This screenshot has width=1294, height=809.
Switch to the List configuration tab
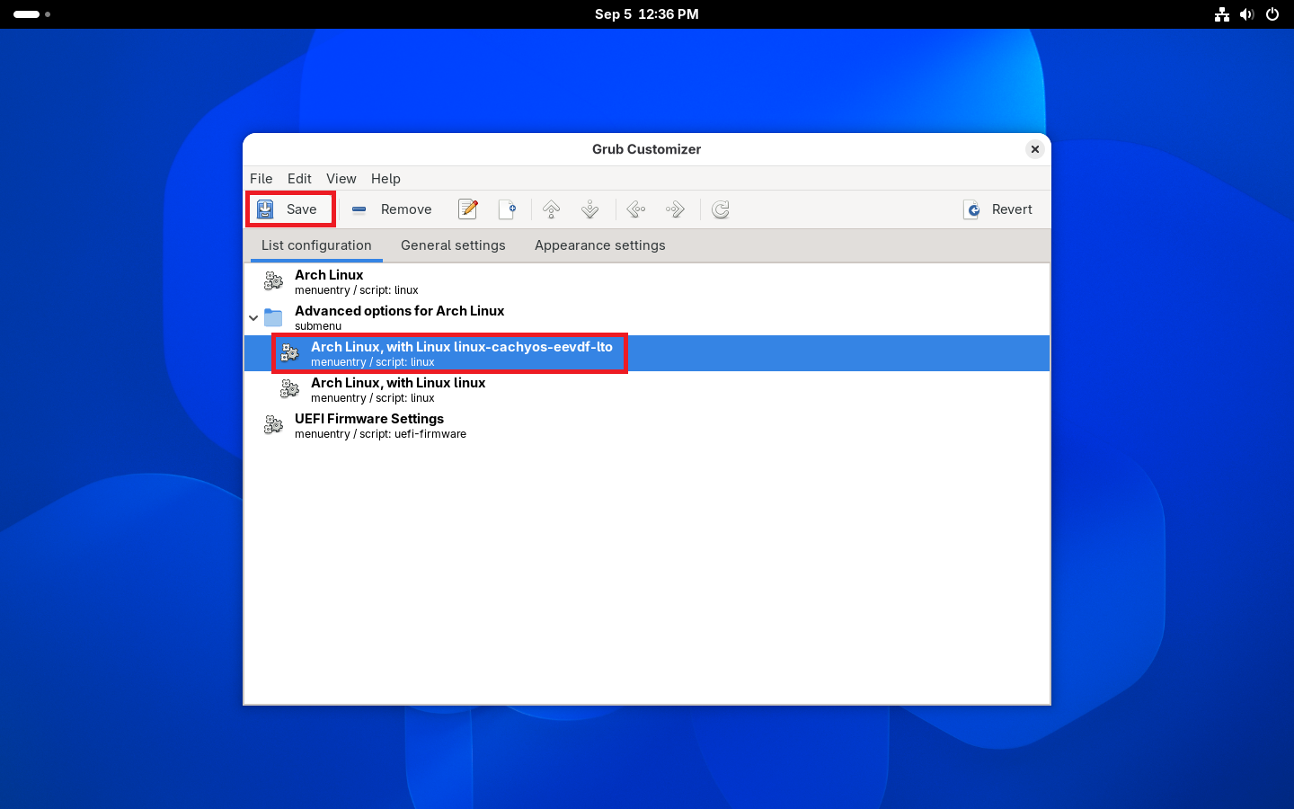tap(316, 245)
